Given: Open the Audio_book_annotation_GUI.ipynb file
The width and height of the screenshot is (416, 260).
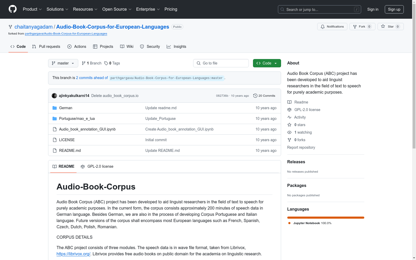Looking at the screenshot, I should [87, 129].
